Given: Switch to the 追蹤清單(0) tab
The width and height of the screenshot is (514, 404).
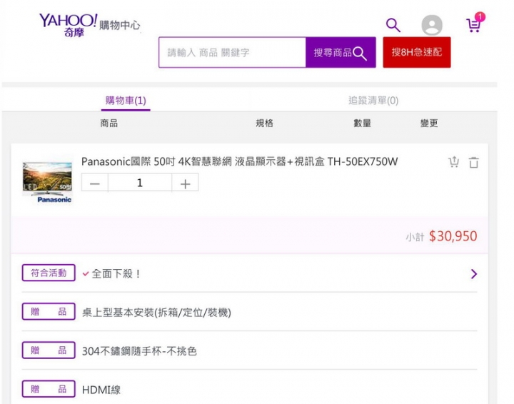Looking at the screenshot, I should point(373,101).
